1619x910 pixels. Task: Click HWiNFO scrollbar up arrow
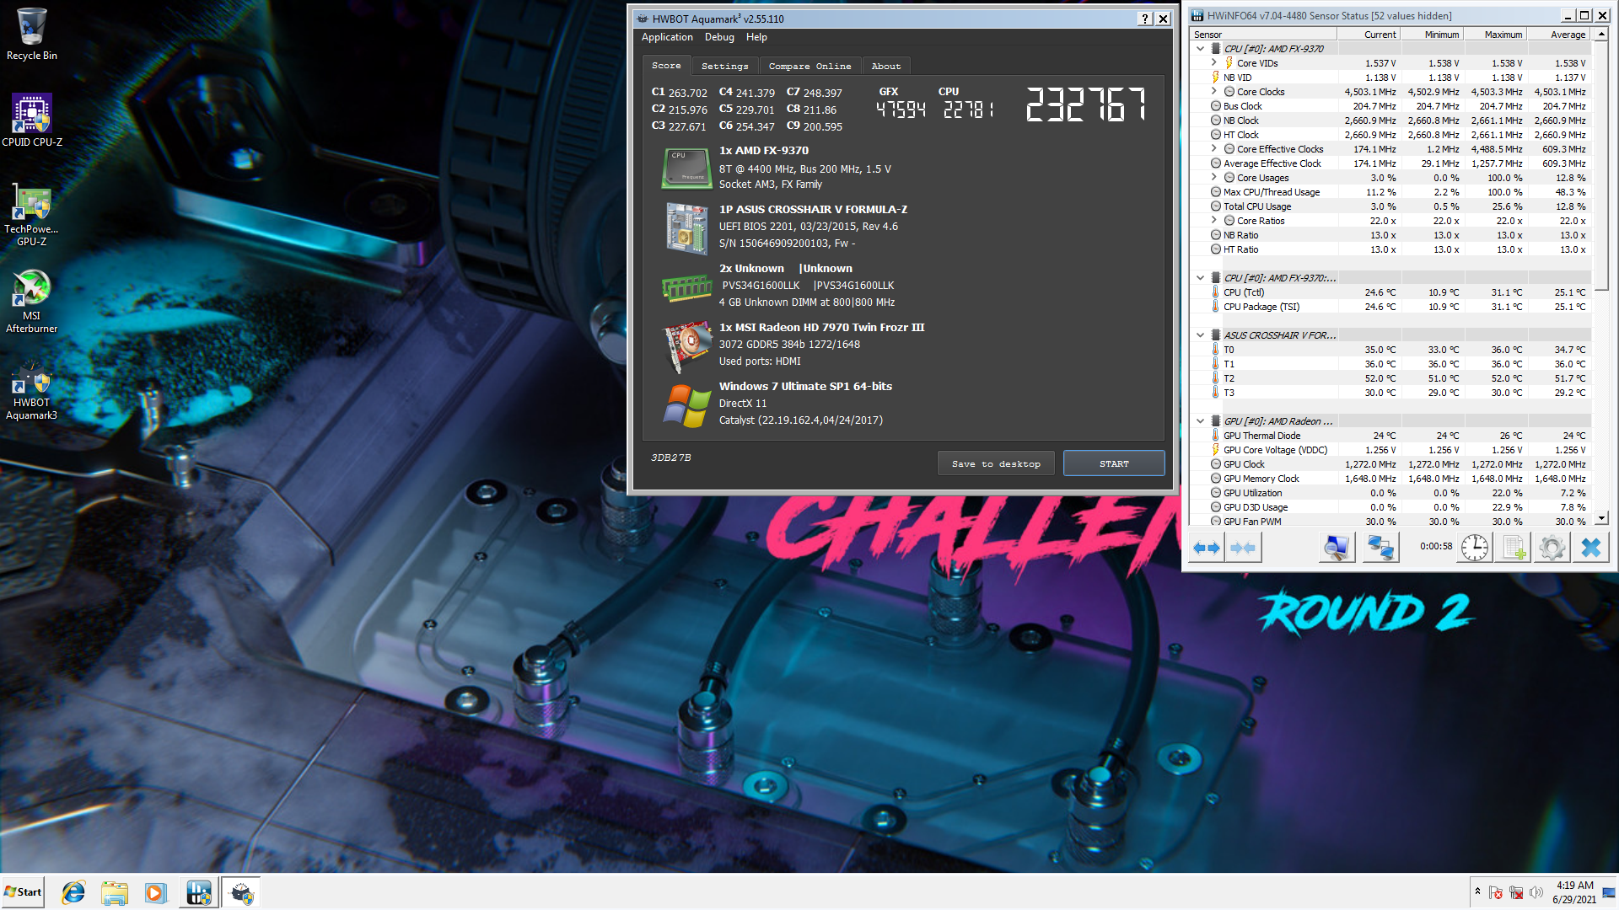pyautogui.click(x=1601, y=35)
